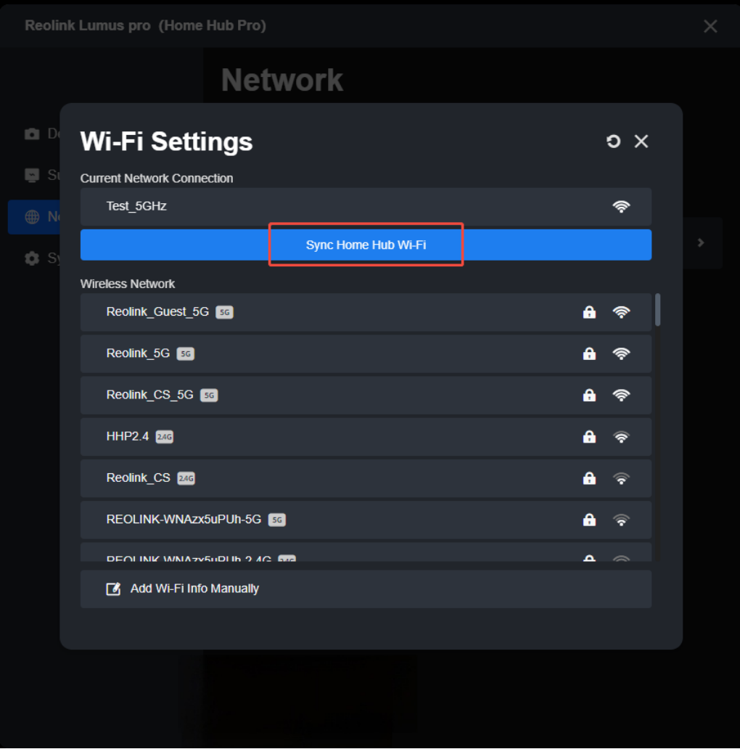Viewport: 740px width, 749px height.
Task: Click the edit icon beside Add Wi-Fi Info Manually
Action: 113,589
